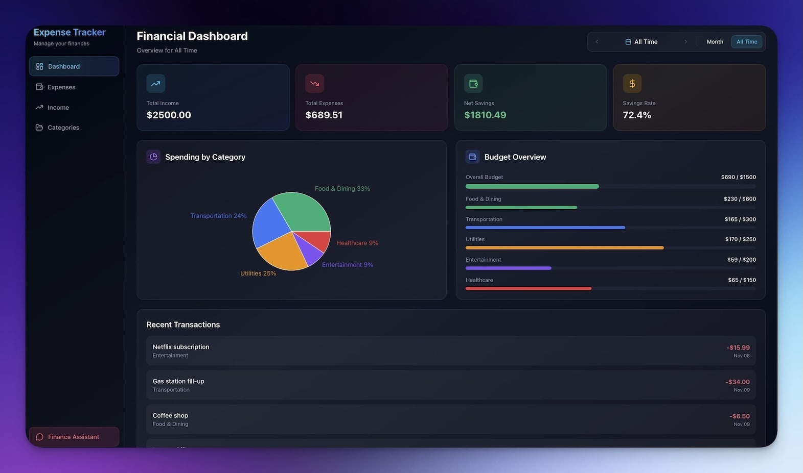
Task: Click the Savings Rate dollar icon
Action: 632,84
